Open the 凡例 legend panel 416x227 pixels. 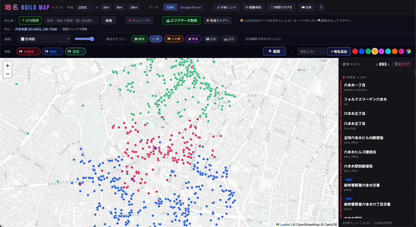click(306, 7)
